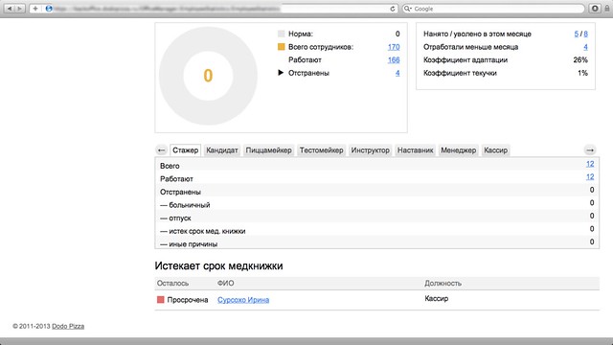Open employee link Сурсохо Ирина

coord(243,300)
